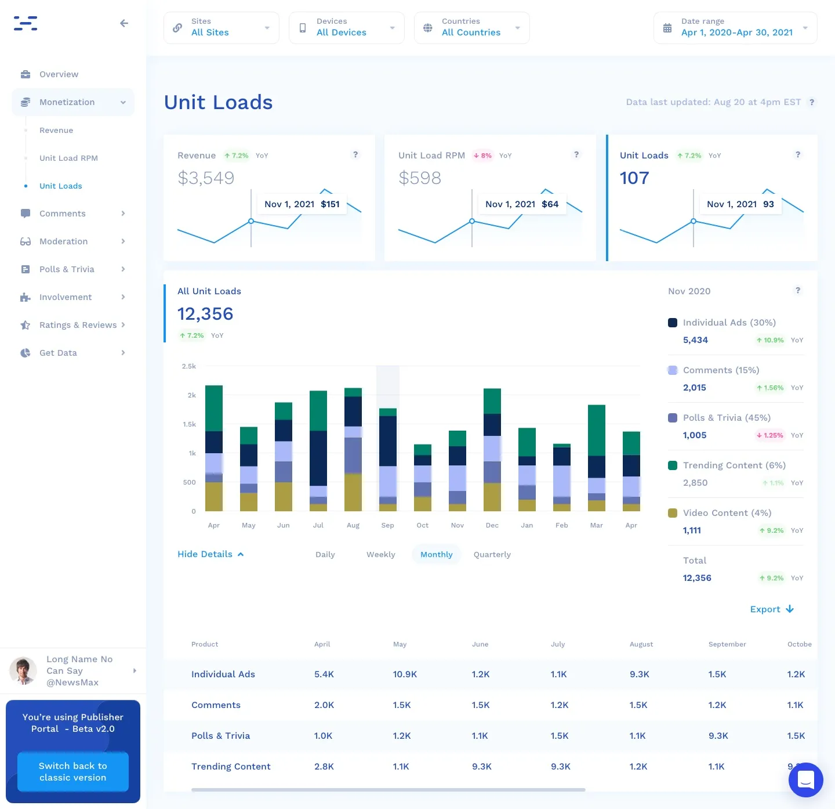Screen dimensions: 835x809
Task: Click the Moderation glasses icon
Action: click(26, 241)
